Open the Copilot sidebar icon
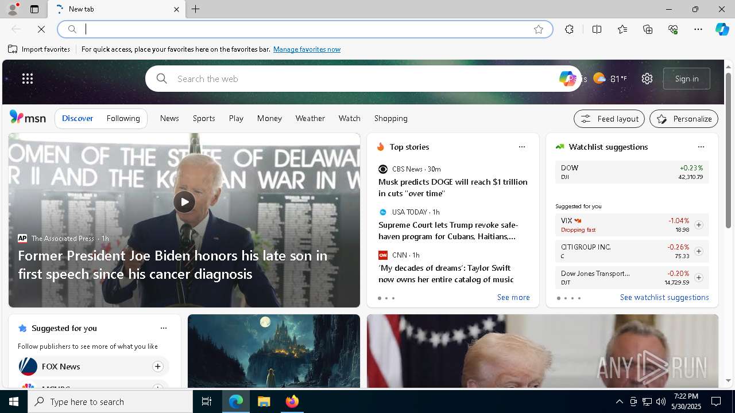The width and height of the screenshot is (735, 413). coord(722,29)
